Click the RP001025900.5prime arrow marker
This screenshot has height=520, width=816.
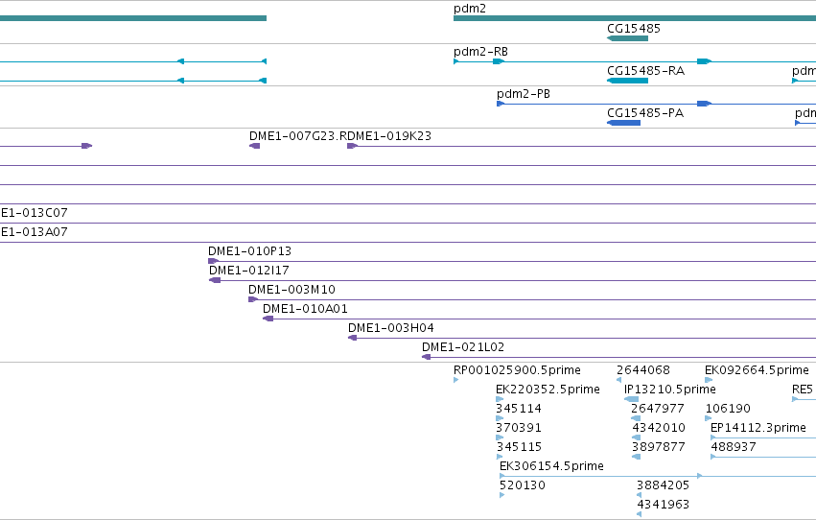455,380
